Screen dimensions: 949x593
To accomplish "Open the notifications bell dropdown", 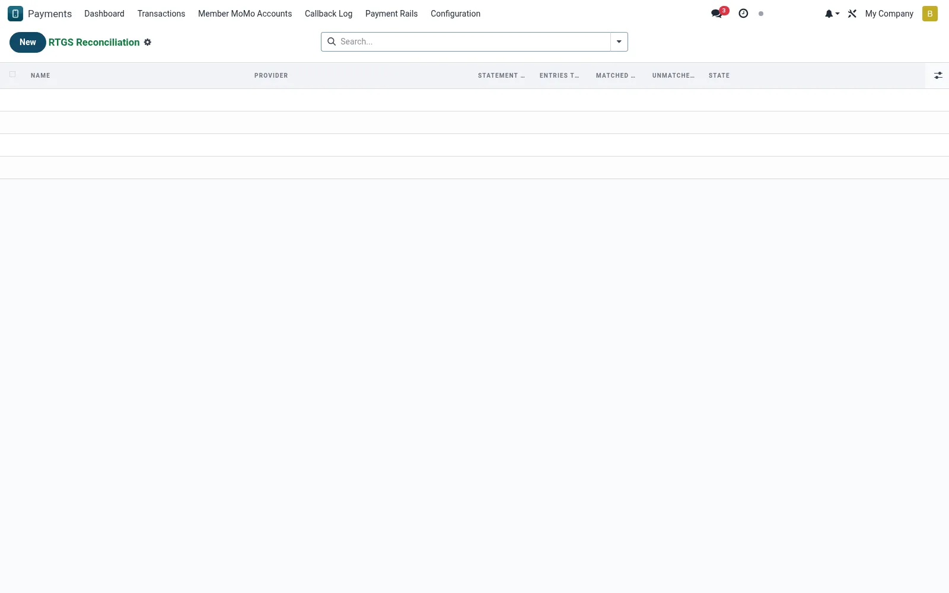I will [832, 14].
